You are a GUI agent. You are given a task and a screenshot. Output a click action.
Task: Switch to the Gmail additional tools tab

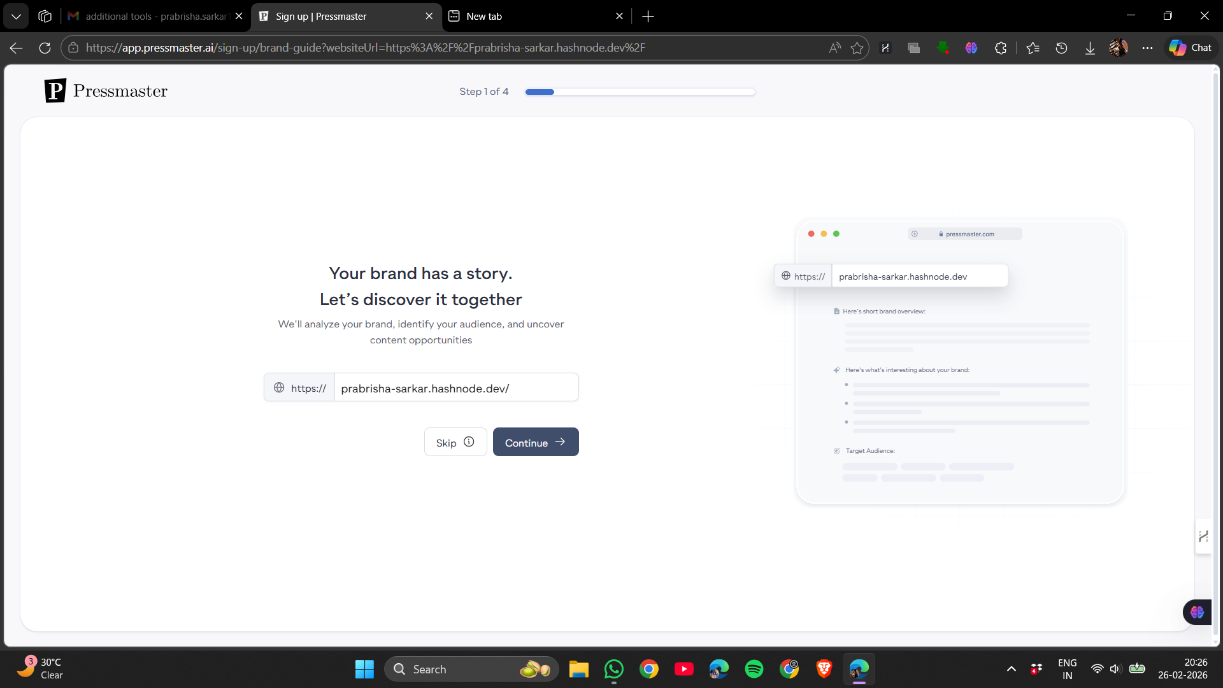[x=150, y=17]
